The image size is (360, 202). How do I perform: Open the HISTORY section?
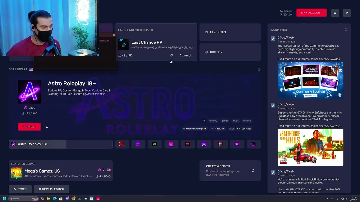[x=230, y=52]
